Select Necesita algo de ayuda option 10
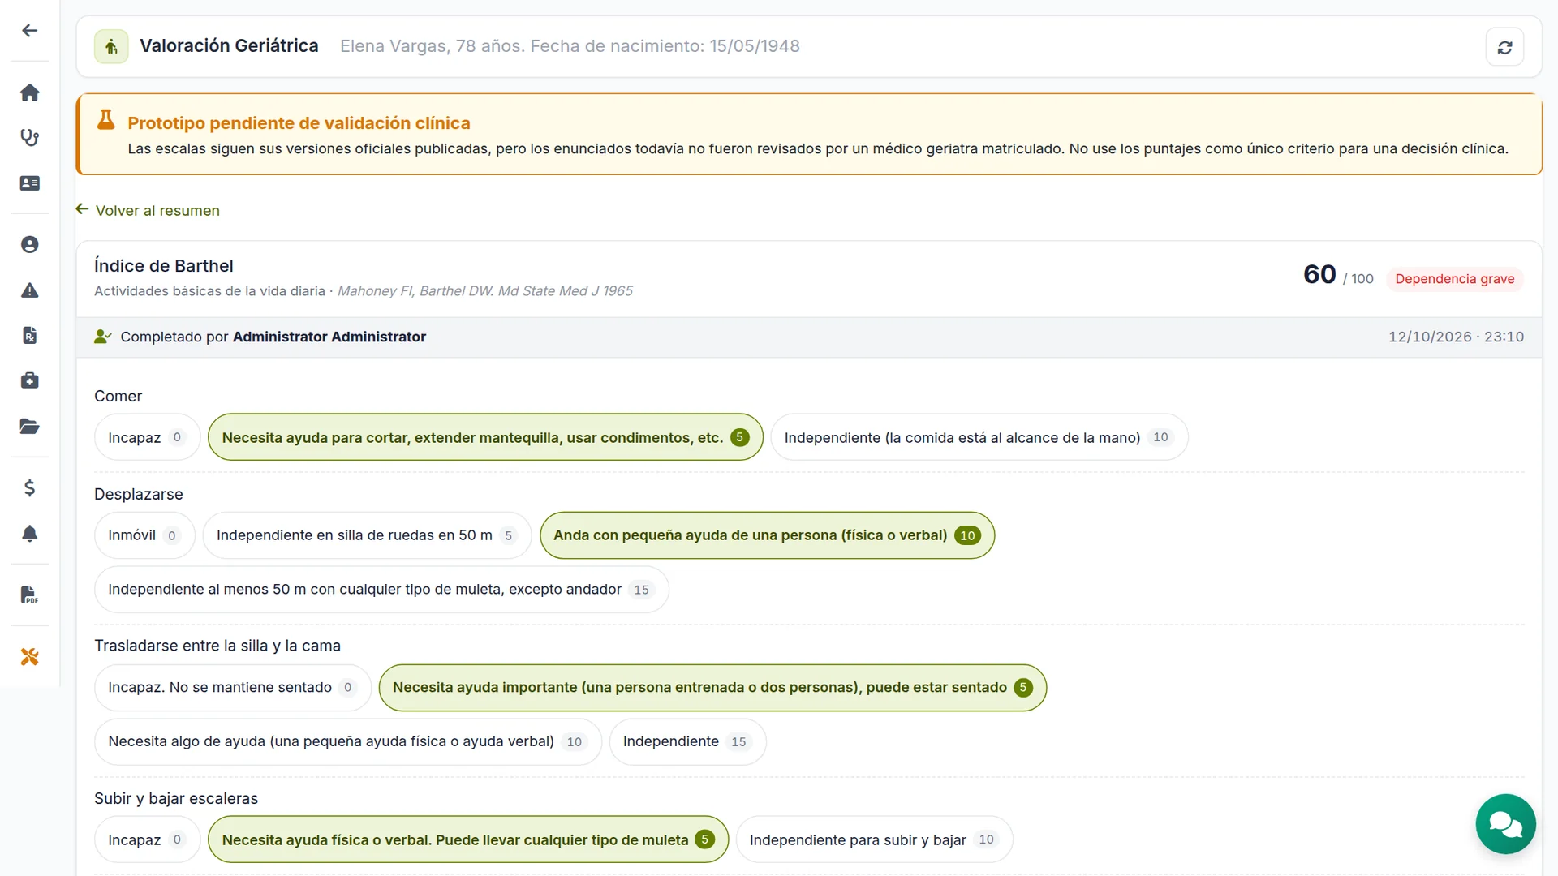 pyautogui.click(x=348, y=741)
